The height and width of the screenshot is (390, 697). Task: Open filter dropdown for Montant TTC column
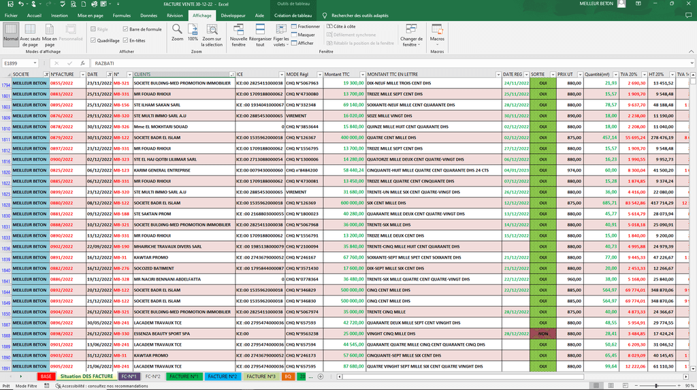point(362,74)
